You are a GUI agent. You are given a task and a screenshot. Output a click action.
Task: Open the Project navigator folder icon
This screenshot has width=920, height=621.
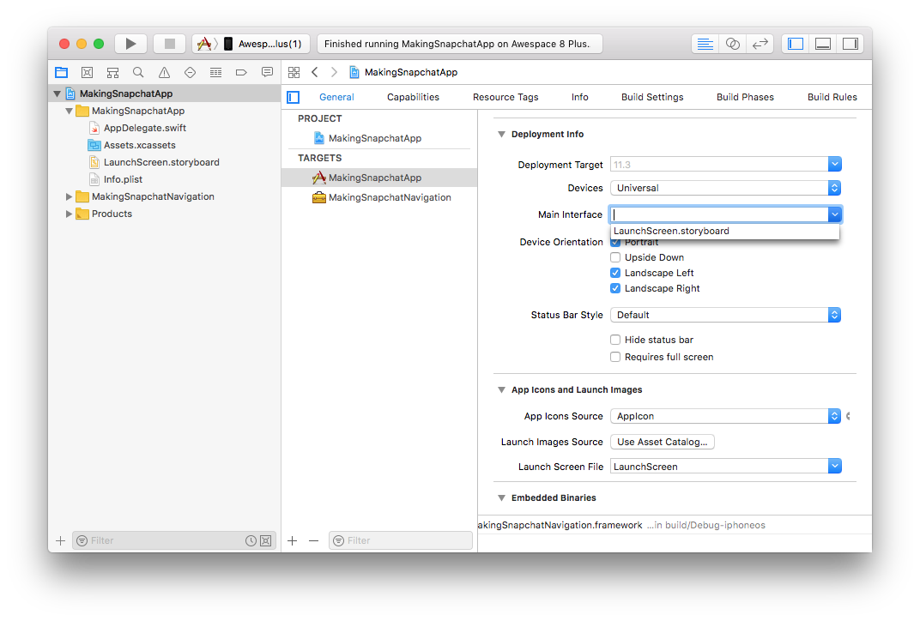62,73
